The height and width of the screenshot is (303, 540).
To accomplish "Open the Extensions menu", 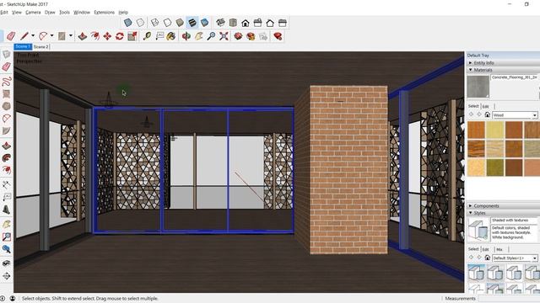I will click(105, 13).
